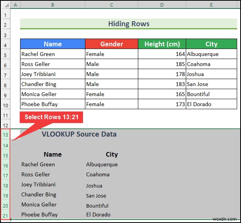Select row 2 header
Viewport: 241px width, 223px height.
(5, 25)
